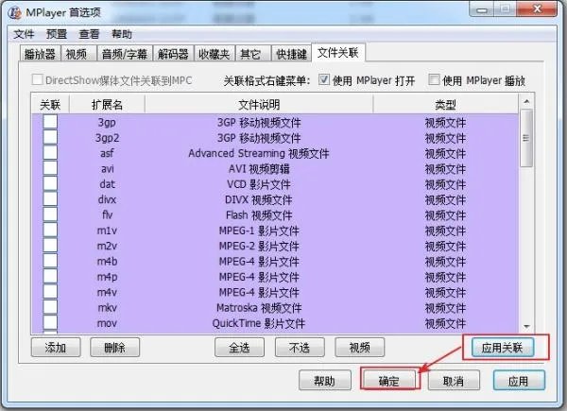Select the 'MPEG-2 影片文件' description text
This screenshot has width=567, height=411.
pos(259,247)
